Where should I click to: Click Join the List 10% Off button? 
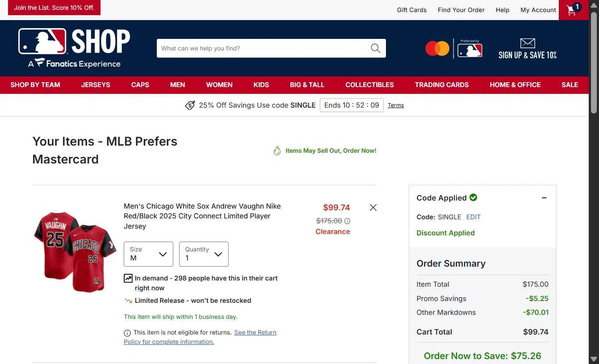(54, 8)
